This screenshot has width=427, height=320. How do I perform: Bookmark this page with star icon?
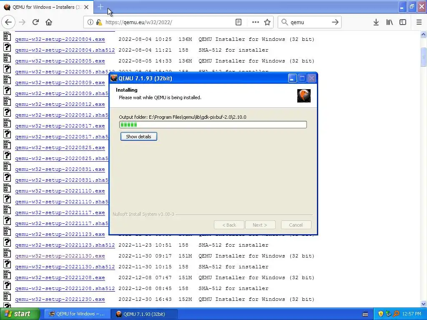pyautogui.click(x=267, y=22)
